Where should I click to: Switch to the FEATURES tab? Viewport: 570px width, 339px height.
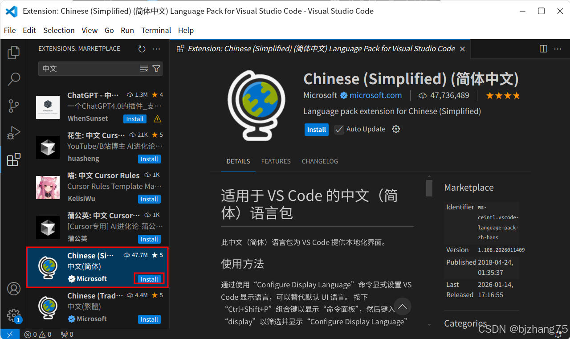click(x=276, y=161)
